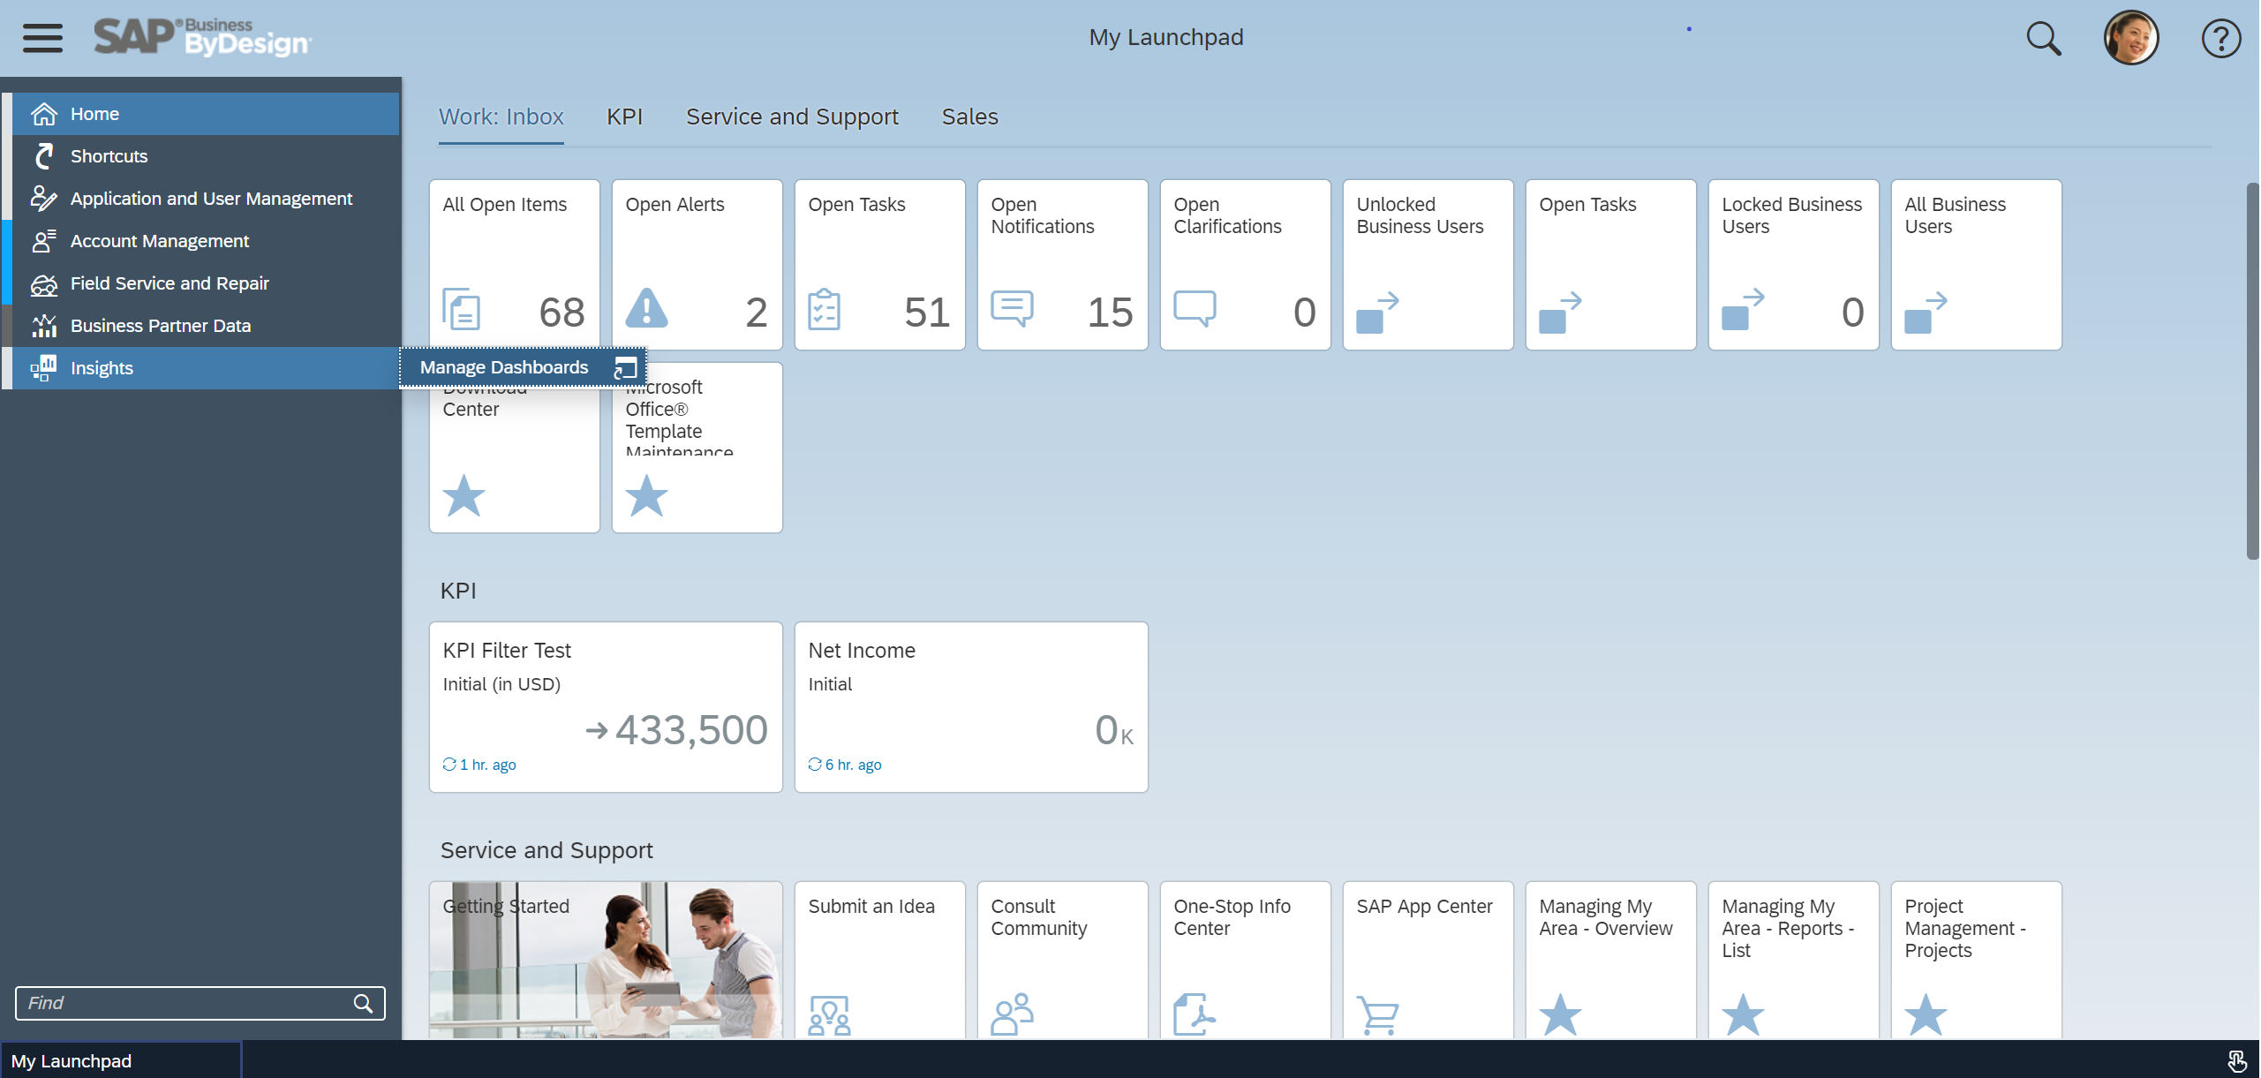Switch to the Service and Support tab
The height and width of the screenshot is (1078, 2261).
point(792,117)
